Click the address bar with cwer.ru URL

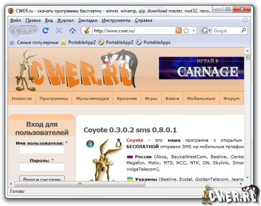[x=133, y=31]
